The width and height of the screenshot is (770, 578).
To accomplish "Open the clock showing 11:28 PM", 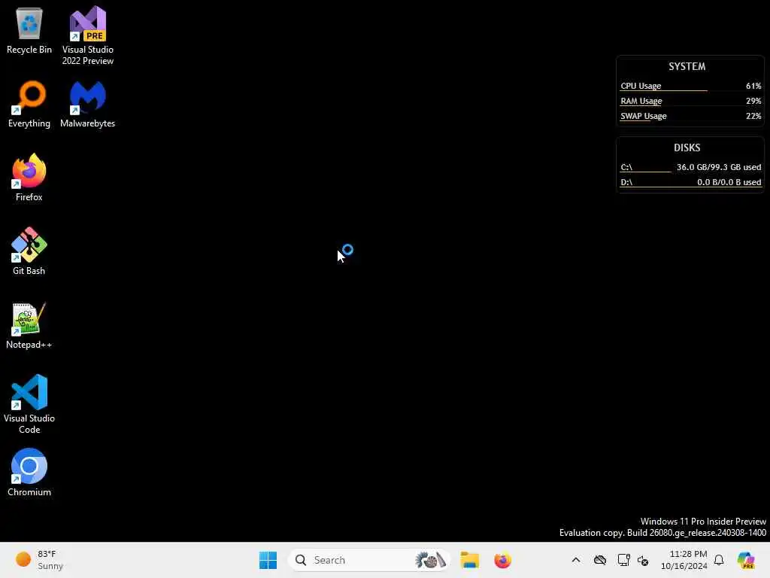I will [684, 560].
